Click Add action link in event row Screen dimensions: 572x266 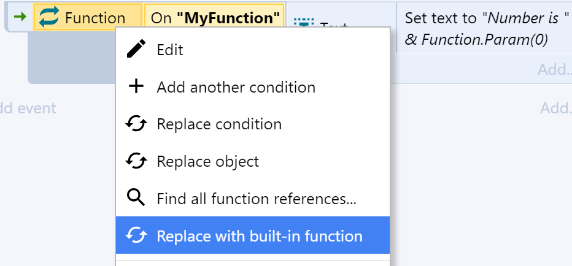[555, 69]
